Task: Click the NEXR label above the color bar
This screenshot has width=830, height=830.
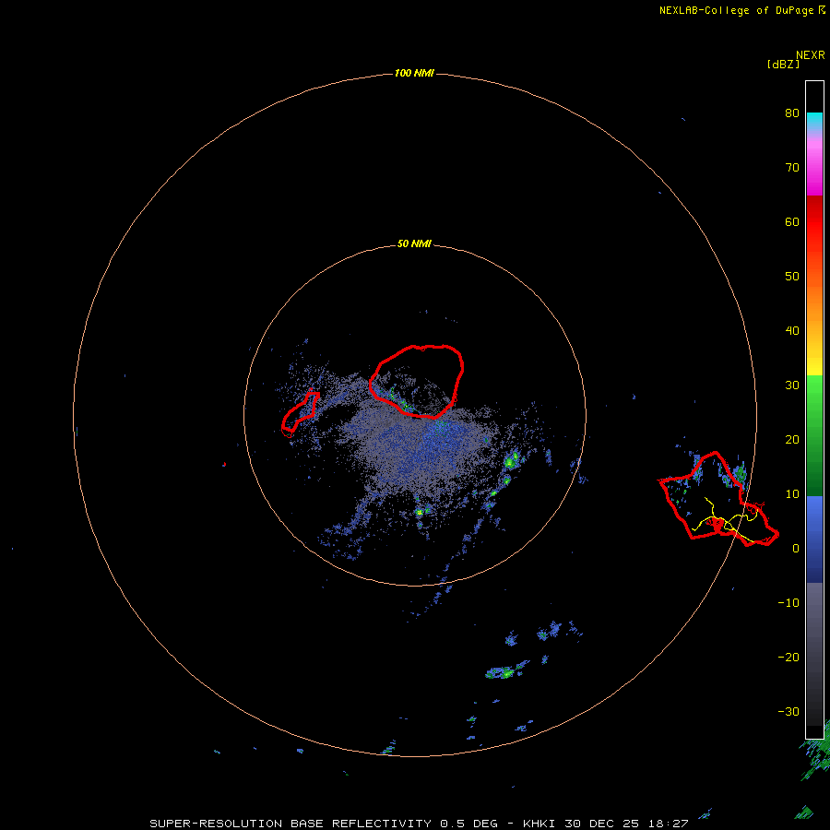Action: tap(810, 55)
